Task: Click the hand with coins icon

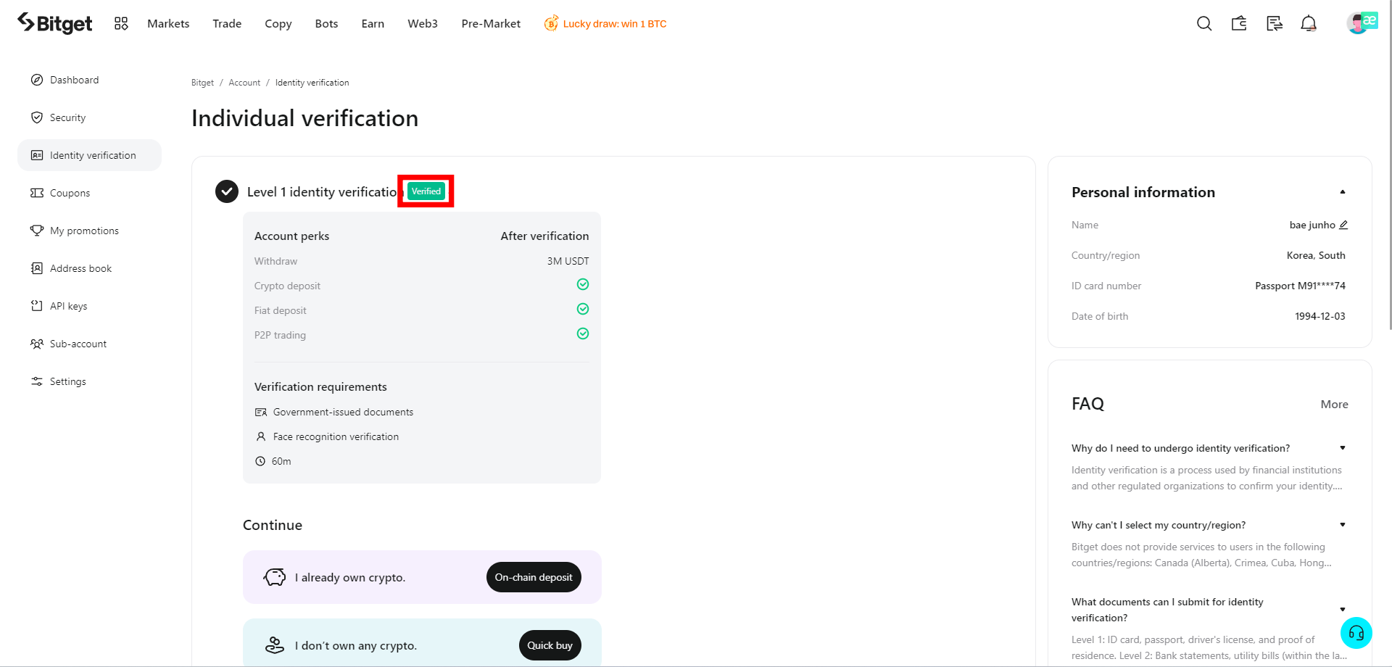Action: pos(275,645)
